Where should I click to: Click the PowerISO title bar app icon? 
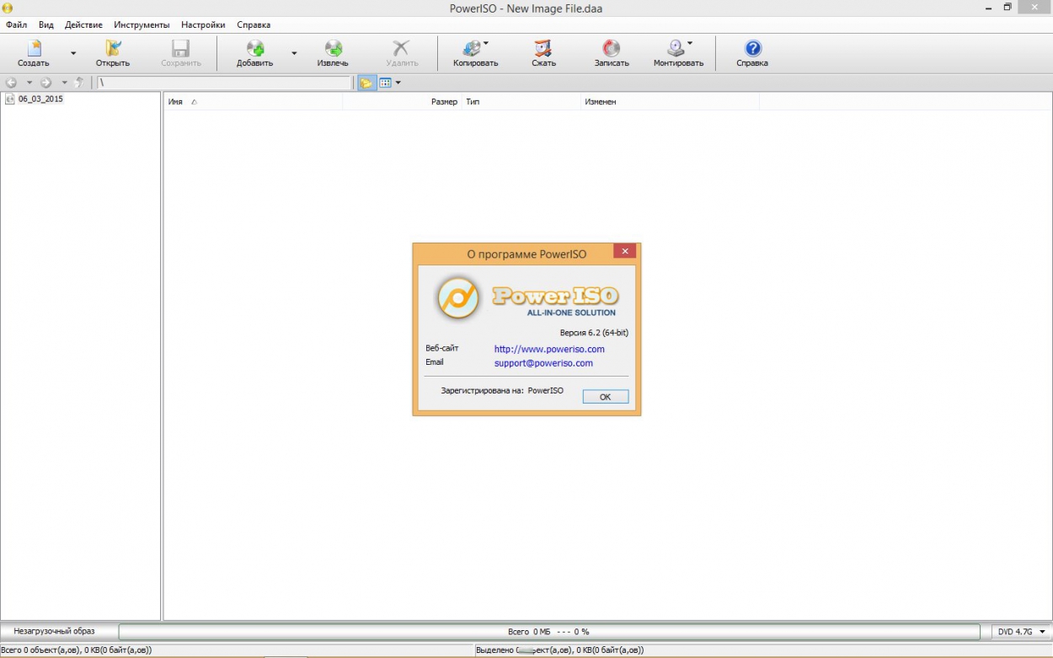click(x=7, y=8)
